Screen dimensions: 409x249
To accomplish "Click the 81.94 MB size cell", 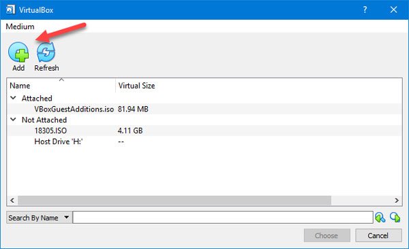I will click(133, 109).
